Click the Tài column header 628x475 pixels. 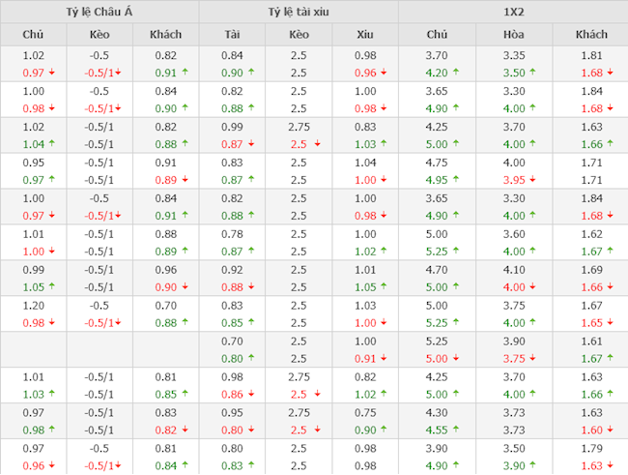click(232, 34)
